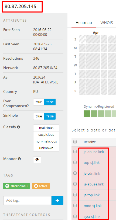Click the Monitor eye icon button

37,160
